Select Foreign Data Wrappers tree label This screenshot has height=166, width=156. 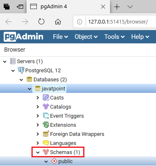coord(77,134)
